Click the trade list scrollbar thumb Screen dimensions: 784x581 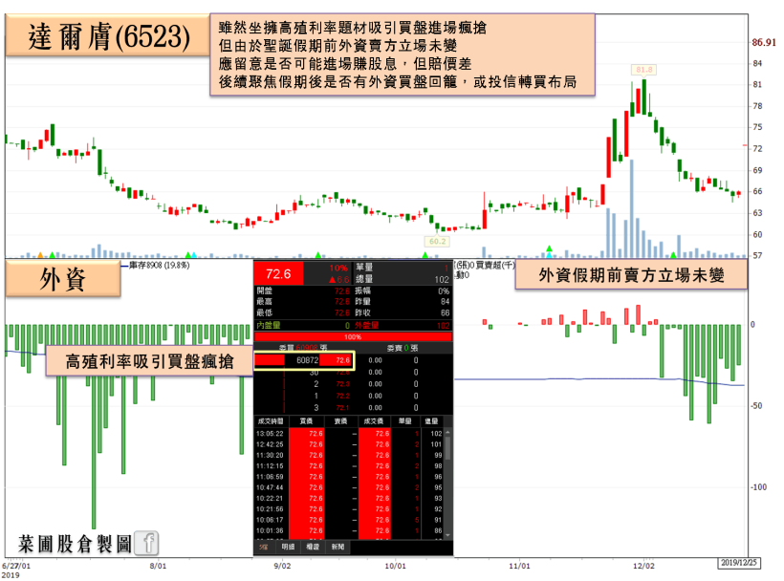tap(448, 448)
